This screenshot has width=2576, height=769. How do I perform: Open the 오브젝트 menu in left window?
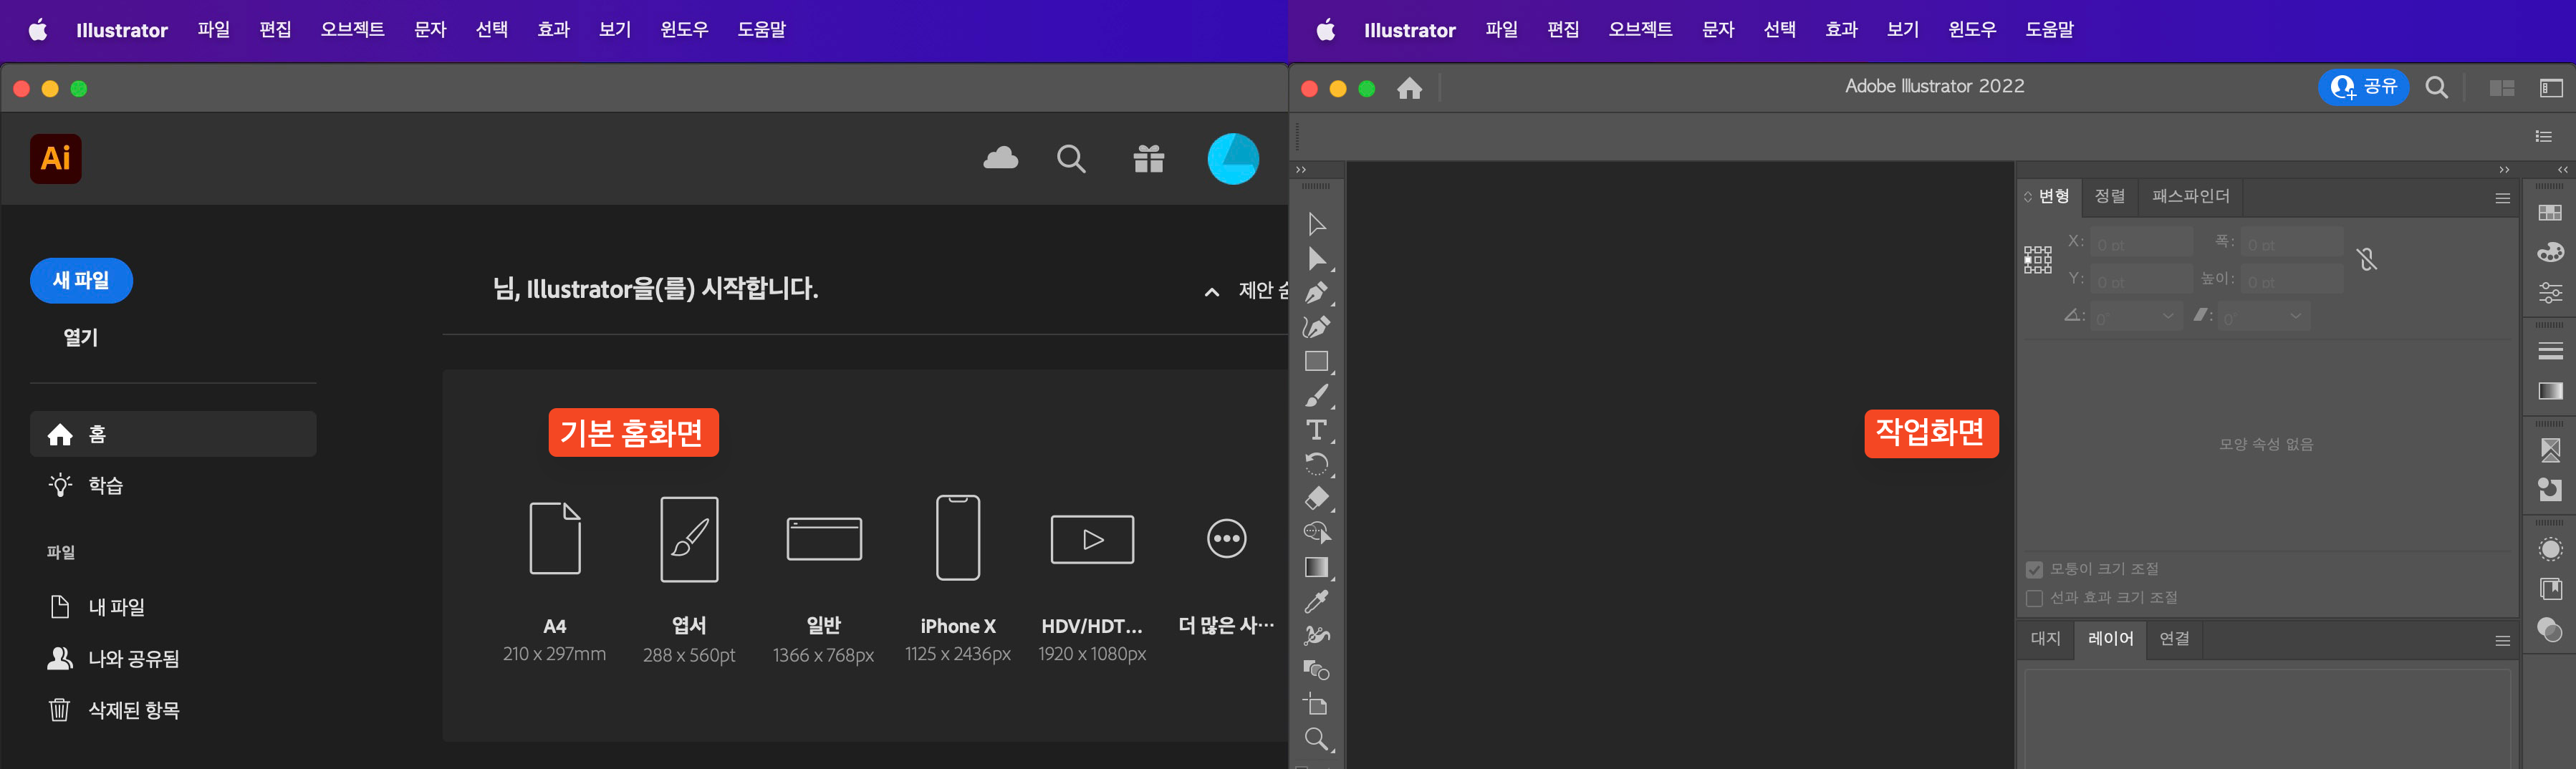pyautogui.click(x=352, y=30)
